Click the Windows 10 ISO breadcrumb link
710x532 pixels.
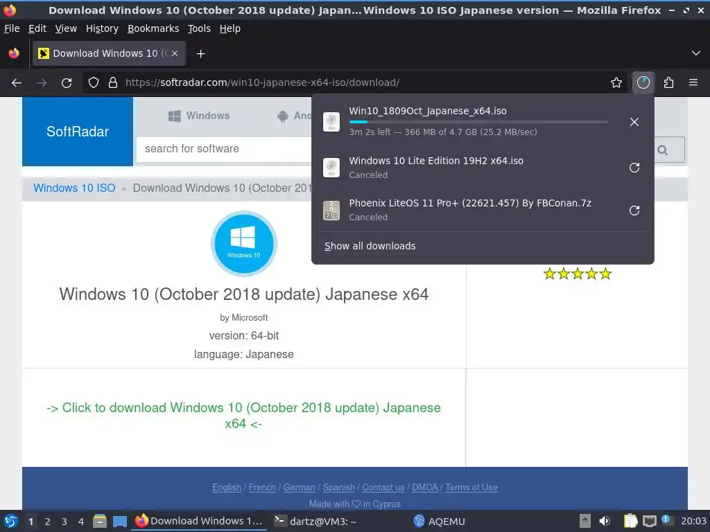74,188
